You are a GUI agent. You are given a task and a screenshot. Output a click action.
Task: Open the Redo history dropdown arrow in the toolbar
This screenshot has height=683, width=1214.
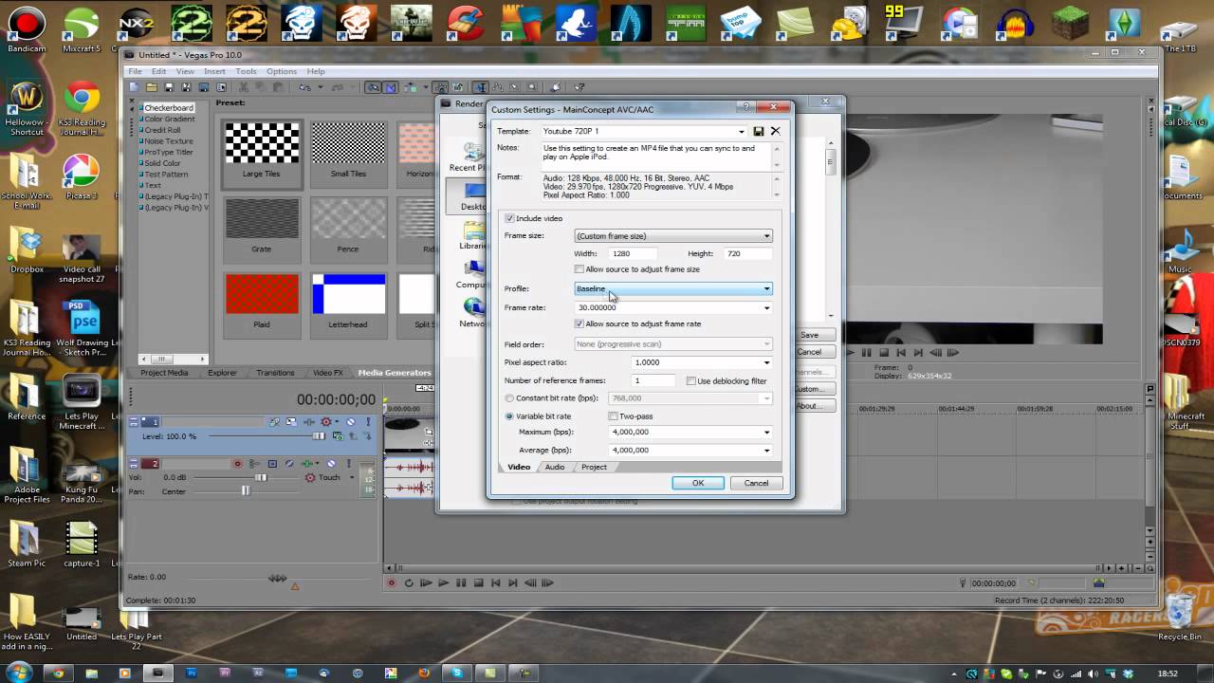352,87
